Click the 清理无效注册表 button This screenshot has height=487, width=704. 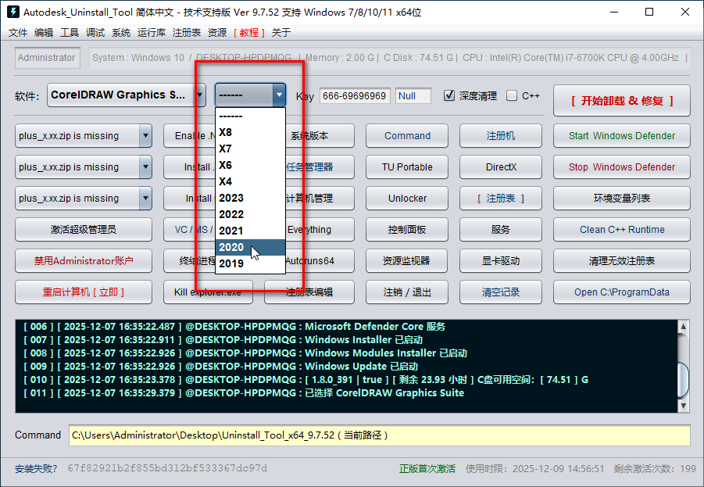(x=622, y=260)
